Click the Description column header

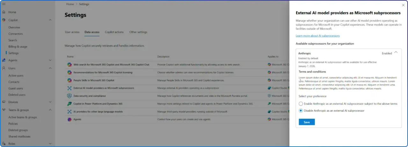click(x=164, y=57)
